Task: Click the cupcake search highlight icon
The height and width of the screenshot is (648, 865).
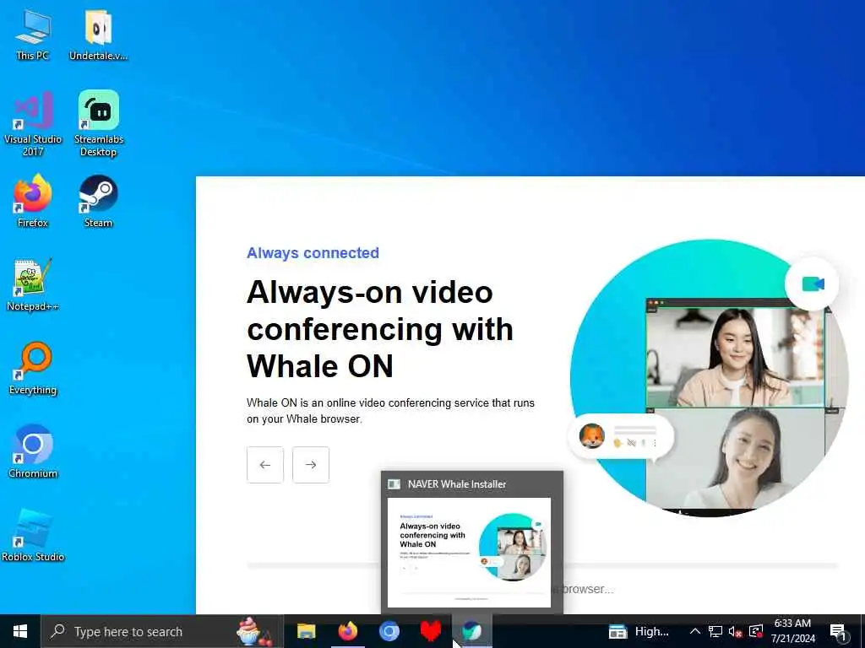Action: tap(253, 631)
